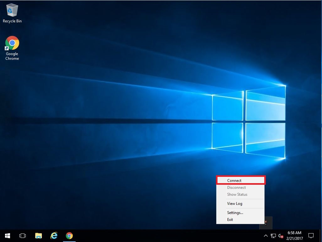Launch Internet Explorer from the taskbar
The width and height of the screenshot is (322, 242).
pyautogui.click(x=54, y=236)
